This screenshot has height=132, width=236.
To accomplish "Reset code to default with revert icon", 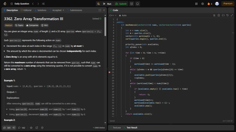I will click(x=227, y=15).
